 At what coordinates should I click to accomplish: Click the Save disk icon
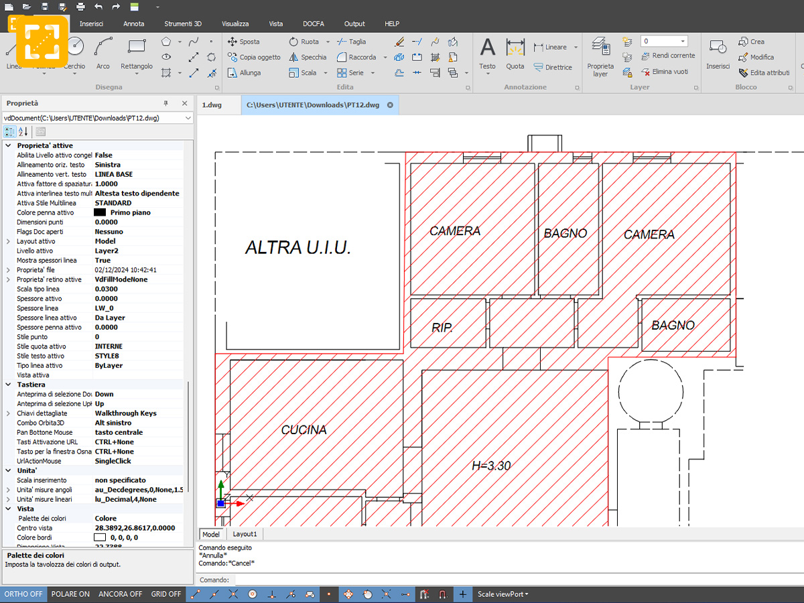click(44, 7)
